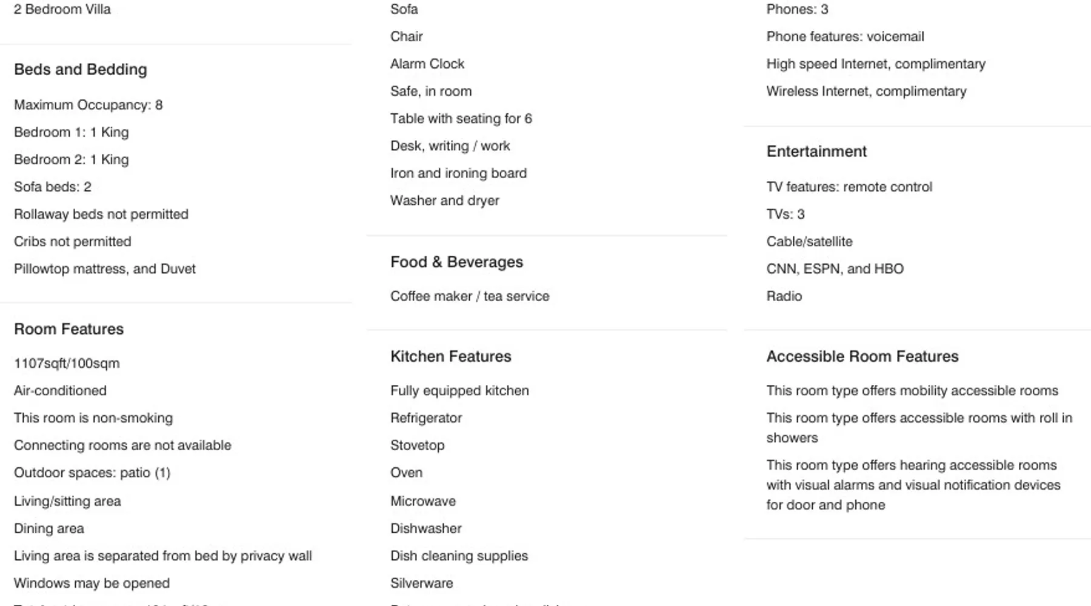The width and height of the screenshot is (1091, 606).
Task: Select Wireless Internet, complimentary text
Action: [x=866, y=91]
